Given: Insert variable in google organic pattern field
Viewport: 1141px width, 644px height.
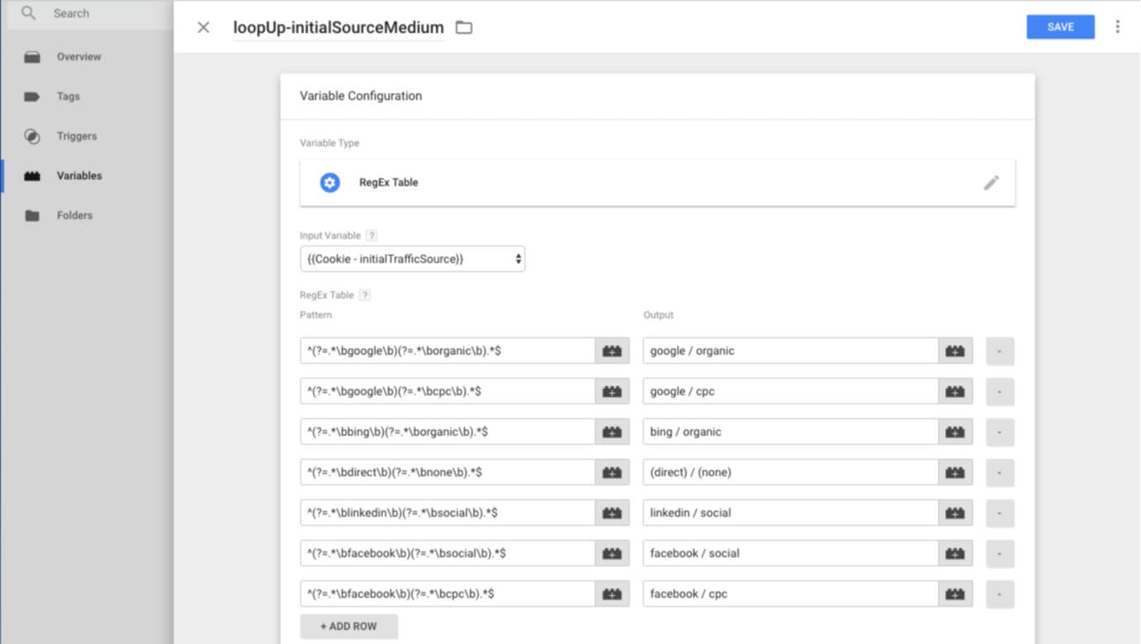Looking at the screenshot, I should (x=612, y=351).
